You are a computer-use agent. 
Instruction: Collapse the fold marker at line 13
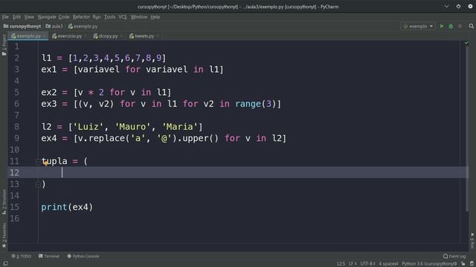pyautogui.click(x=38, y=184)
